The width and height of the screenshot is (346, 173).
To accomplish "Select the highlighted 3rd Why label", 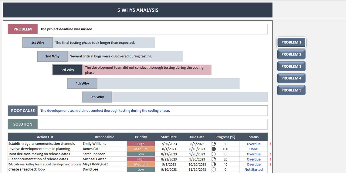I will coord(67,70).
